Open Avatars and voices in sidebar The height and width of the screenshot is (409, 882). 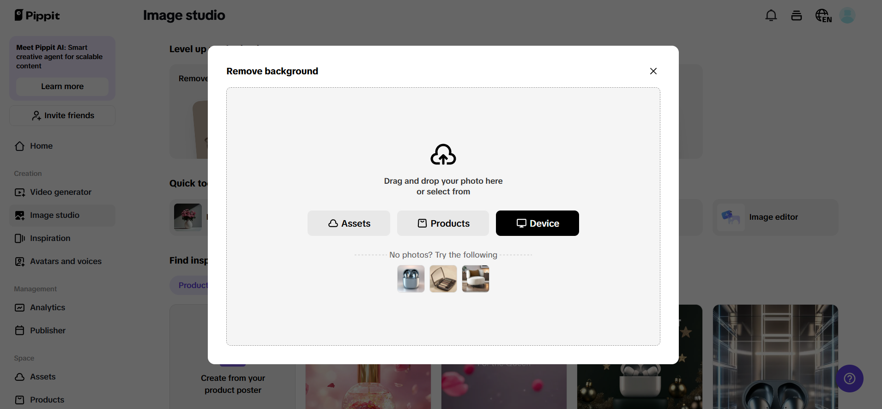62,261
